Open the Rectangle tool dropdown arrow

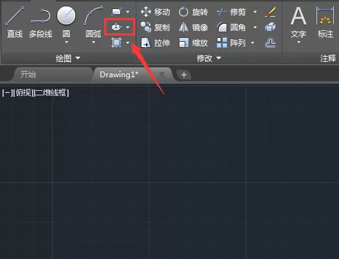(128, 12)
